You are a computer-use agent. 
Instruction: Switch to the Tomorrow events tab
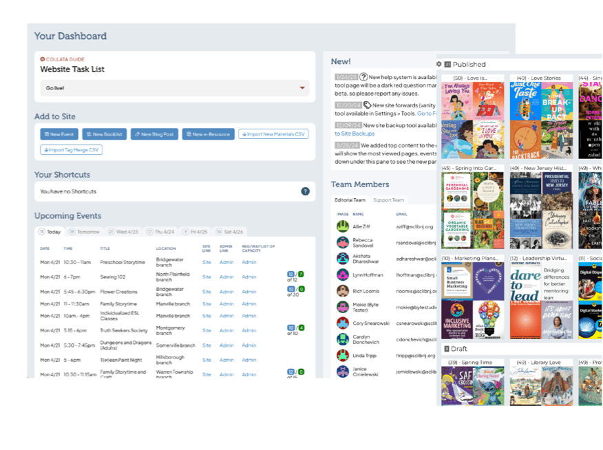tap(85, 232)
